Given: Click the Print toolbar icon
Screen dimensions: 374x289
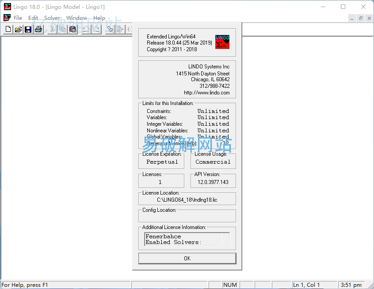Looking at the screenshot, I should click(x=38, y=30).
